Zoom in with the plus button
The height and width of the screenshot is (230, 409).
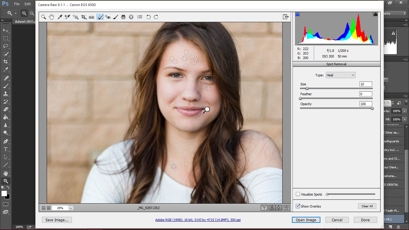click(49, 208)
